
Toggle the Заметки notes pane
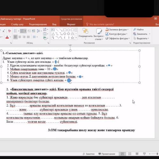click(x=88, y=154)
